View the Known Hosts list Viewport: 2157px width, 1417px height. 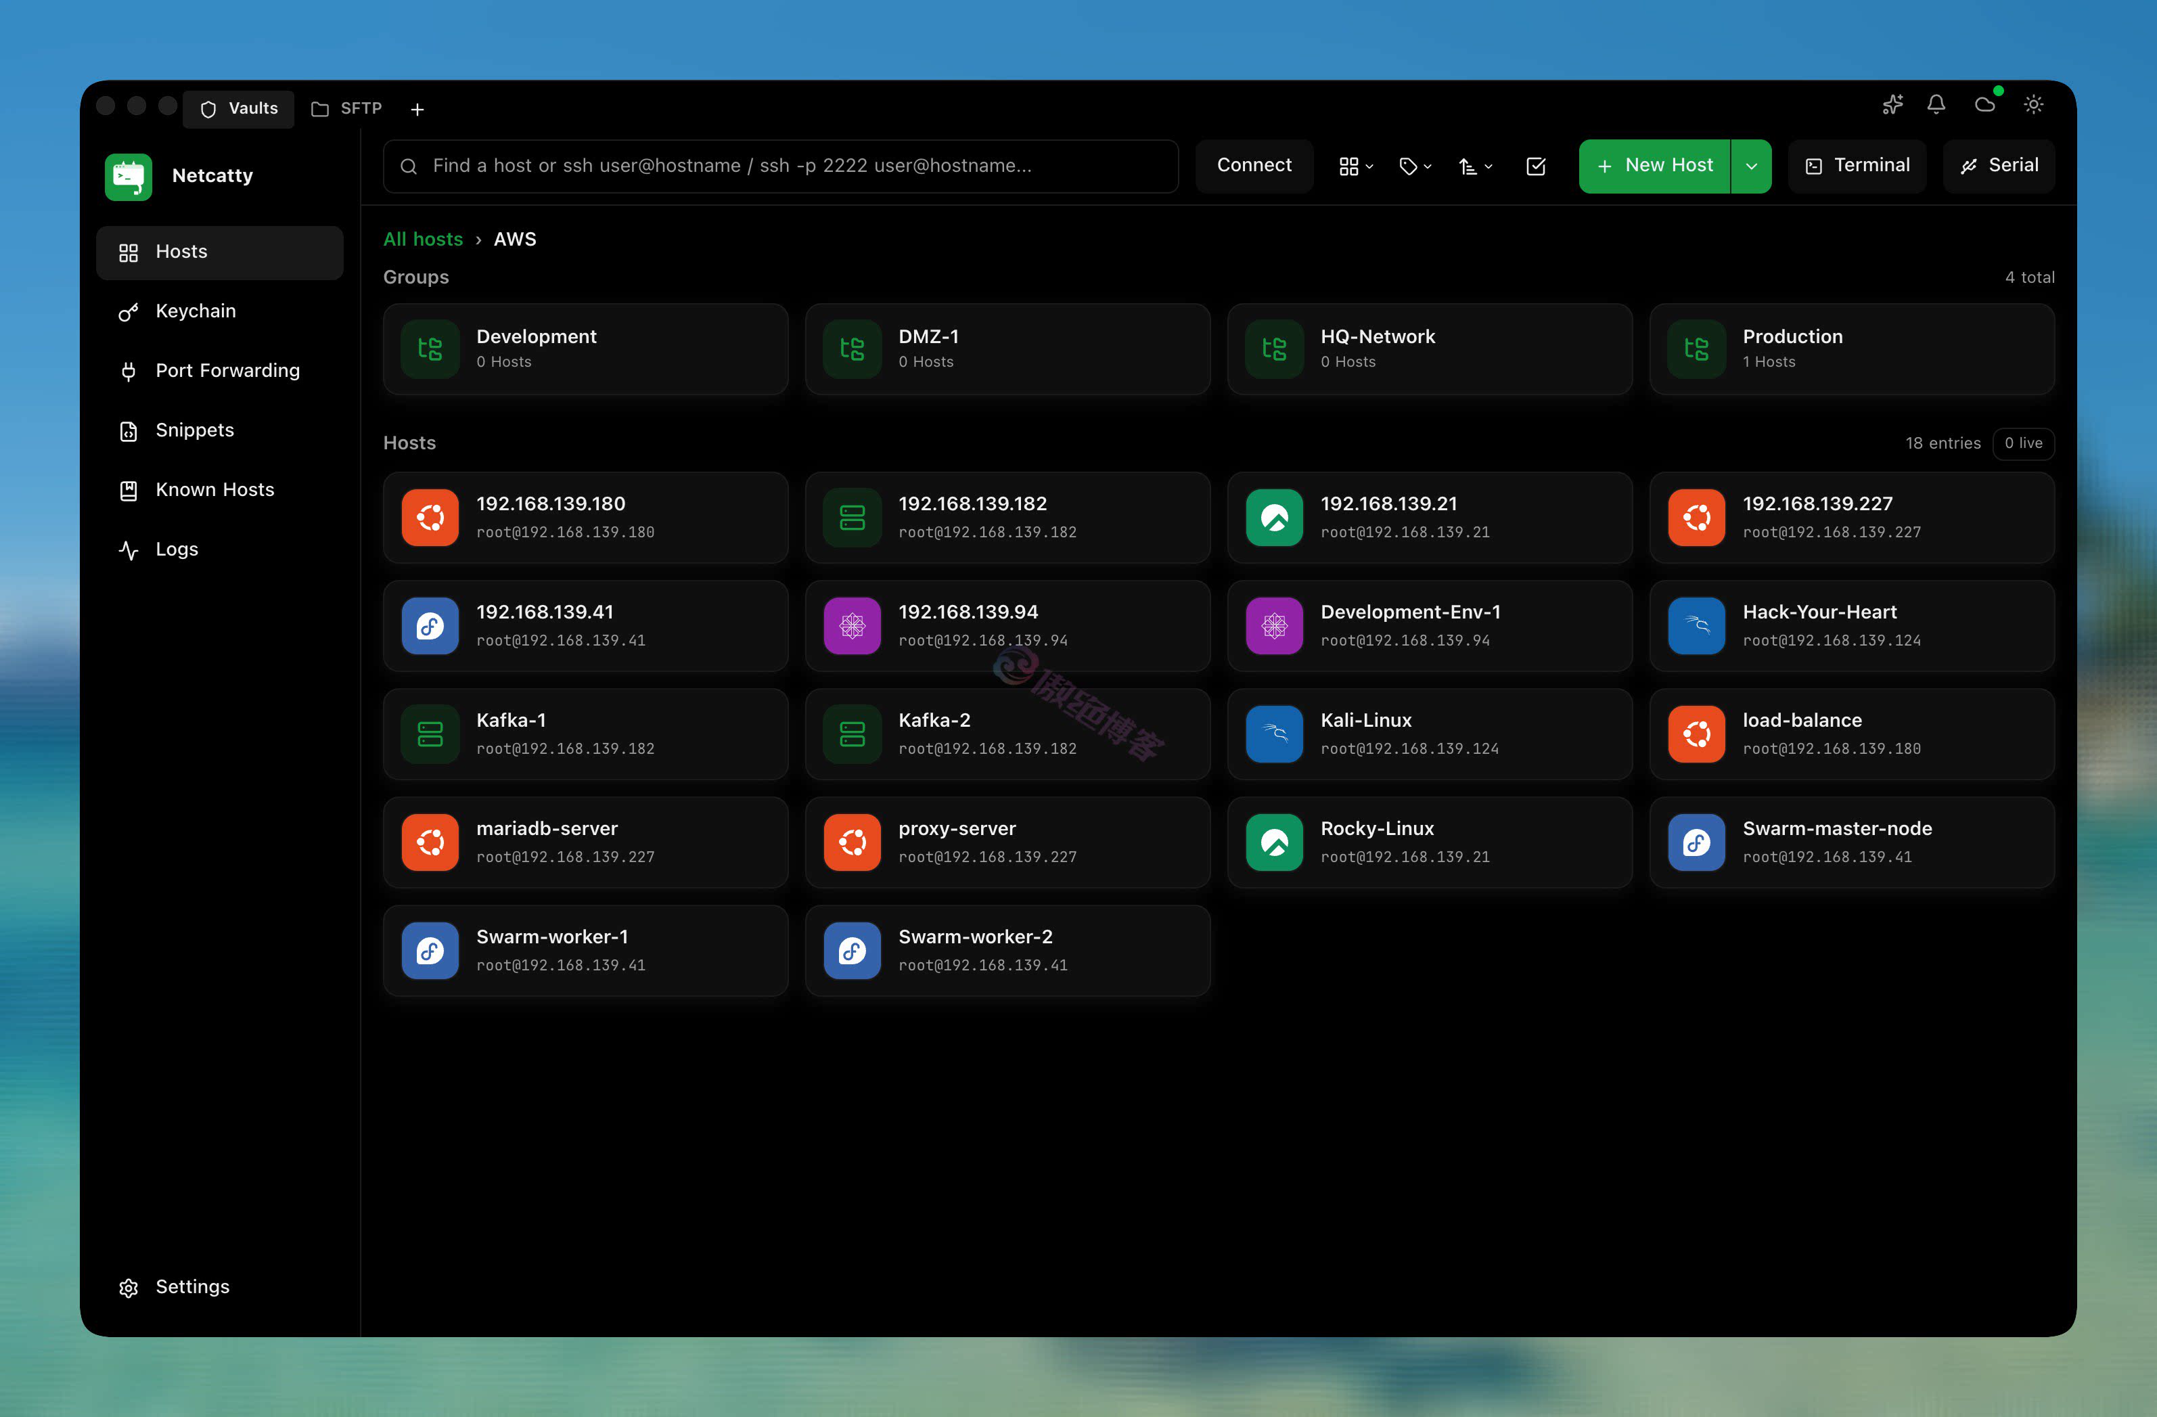[x=214, y=489]
